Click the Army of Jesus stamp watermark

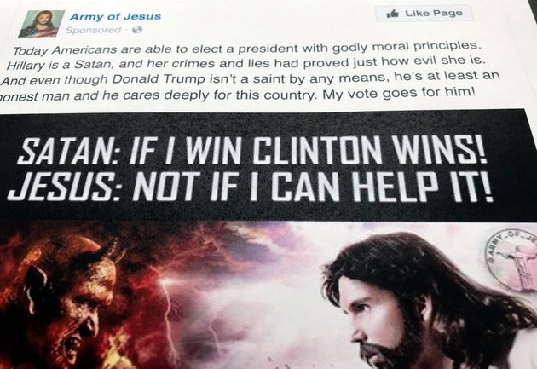512,260
